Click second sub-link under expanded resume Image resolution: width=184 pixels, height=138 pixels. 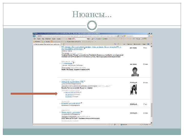tap(70, 94)
